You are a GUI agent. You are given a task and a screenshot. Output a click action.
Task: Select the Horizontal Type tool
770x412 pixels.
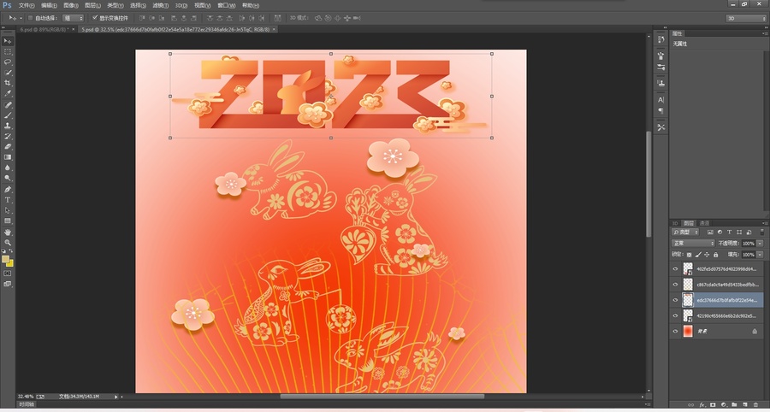(x=8, y=200)
